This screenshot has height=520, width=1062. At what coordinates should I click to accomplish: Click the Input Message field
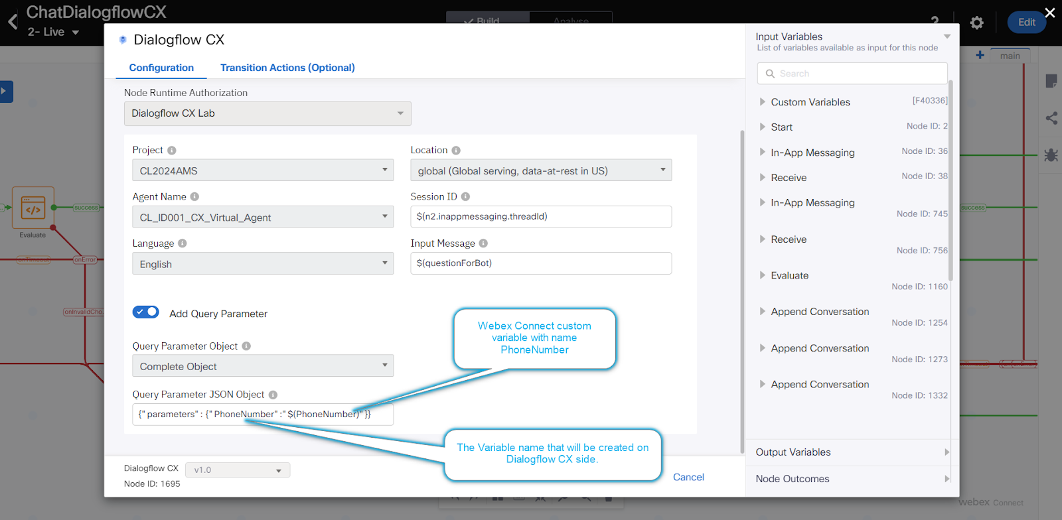click(x=541, y=263)
